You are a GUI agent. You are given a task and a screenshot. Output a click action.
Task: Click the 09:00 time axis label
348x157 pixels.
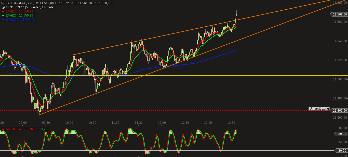point(23,123)
